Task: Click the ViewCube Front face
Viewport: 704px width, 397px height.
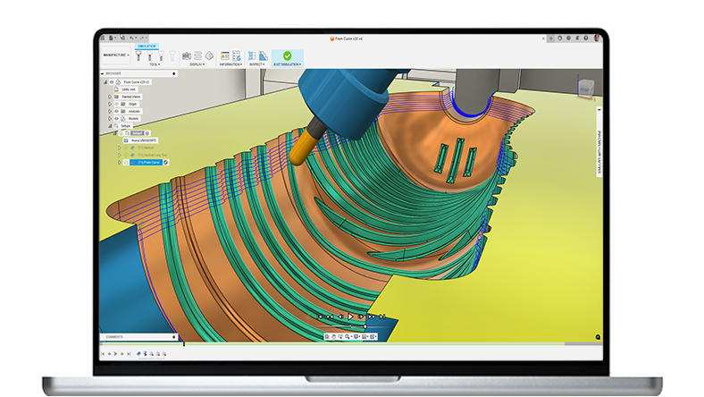Action: tap(585, 89)
